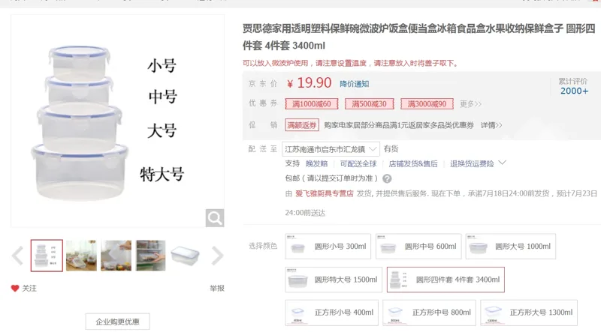Choose option 圆形中号 600ml
Image resolution: width=601 pixels, height=332 pixels.
tap(418, 247)
